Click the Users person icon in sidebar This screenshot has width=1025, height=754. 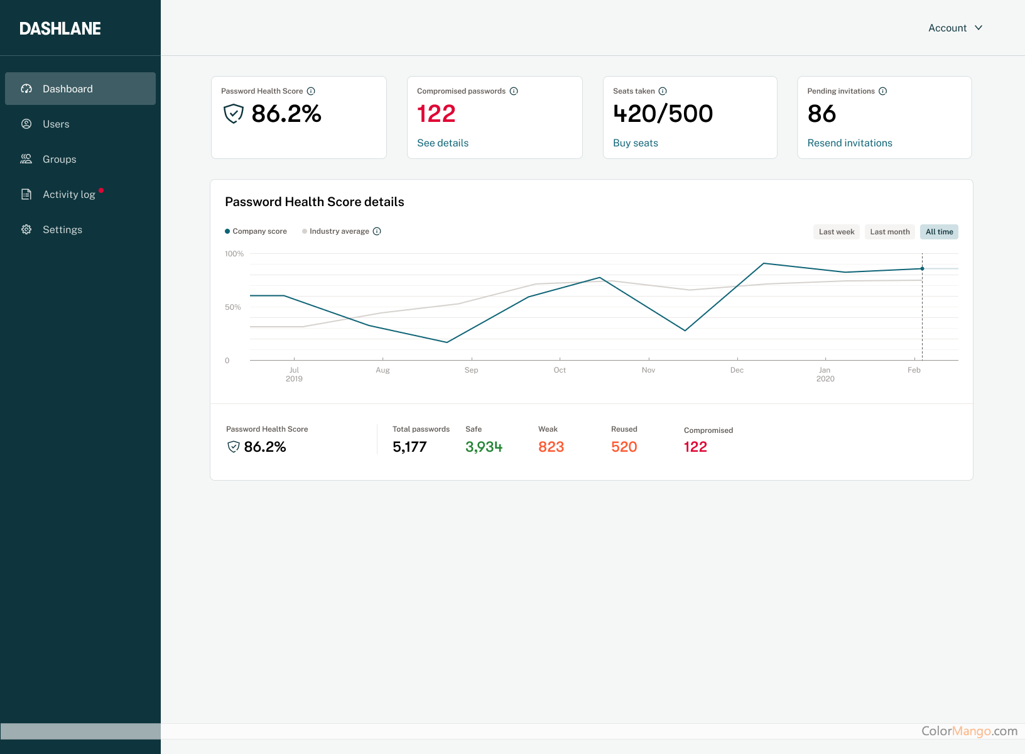pos(26,124)
